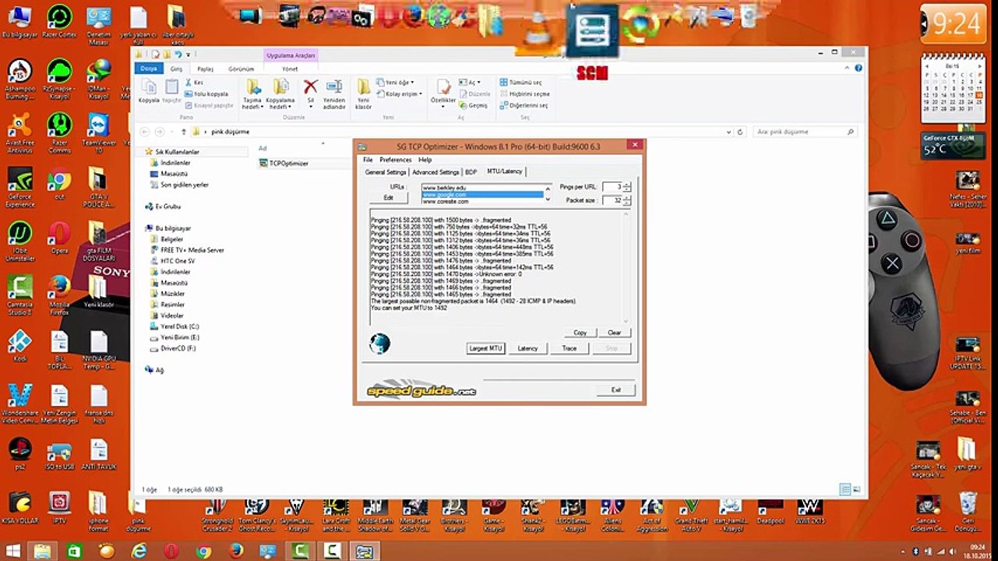The image size is (998, 561).
Task: Click the Pings per URL value field
Action: tap(612, 187)
